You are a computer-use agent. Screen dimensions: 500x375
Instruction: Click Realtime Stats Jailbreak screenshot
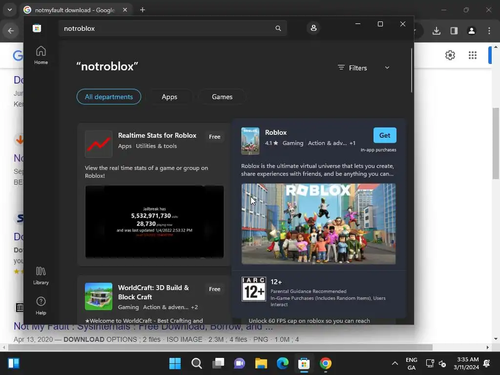coord(154,222)
